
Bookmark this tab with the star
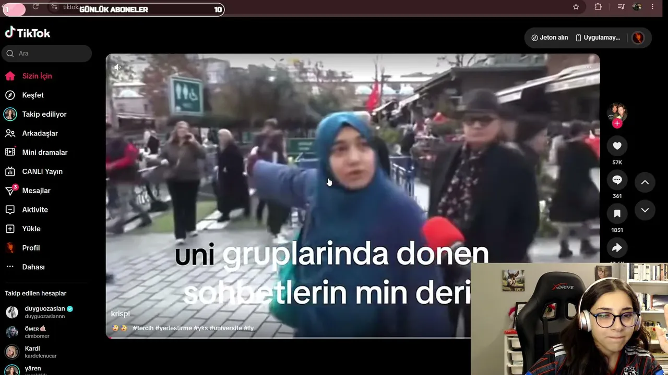pos(576,7)
